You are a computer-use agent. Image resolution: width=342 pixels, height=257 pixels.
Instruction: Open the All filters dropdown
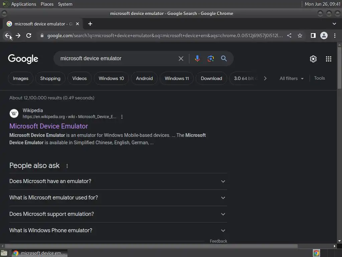[292, 78]
